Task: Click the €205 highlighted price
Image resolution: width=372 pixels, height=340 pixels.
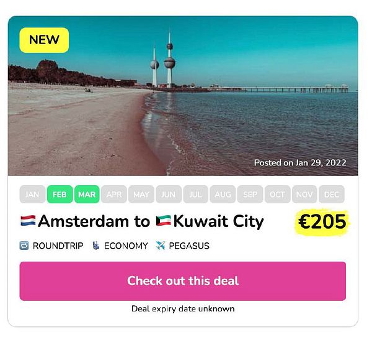Action: click(322, 222)
